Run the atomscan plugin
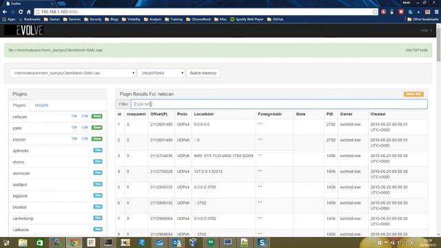The image size is (441, 248). click(x=98, y=173)
